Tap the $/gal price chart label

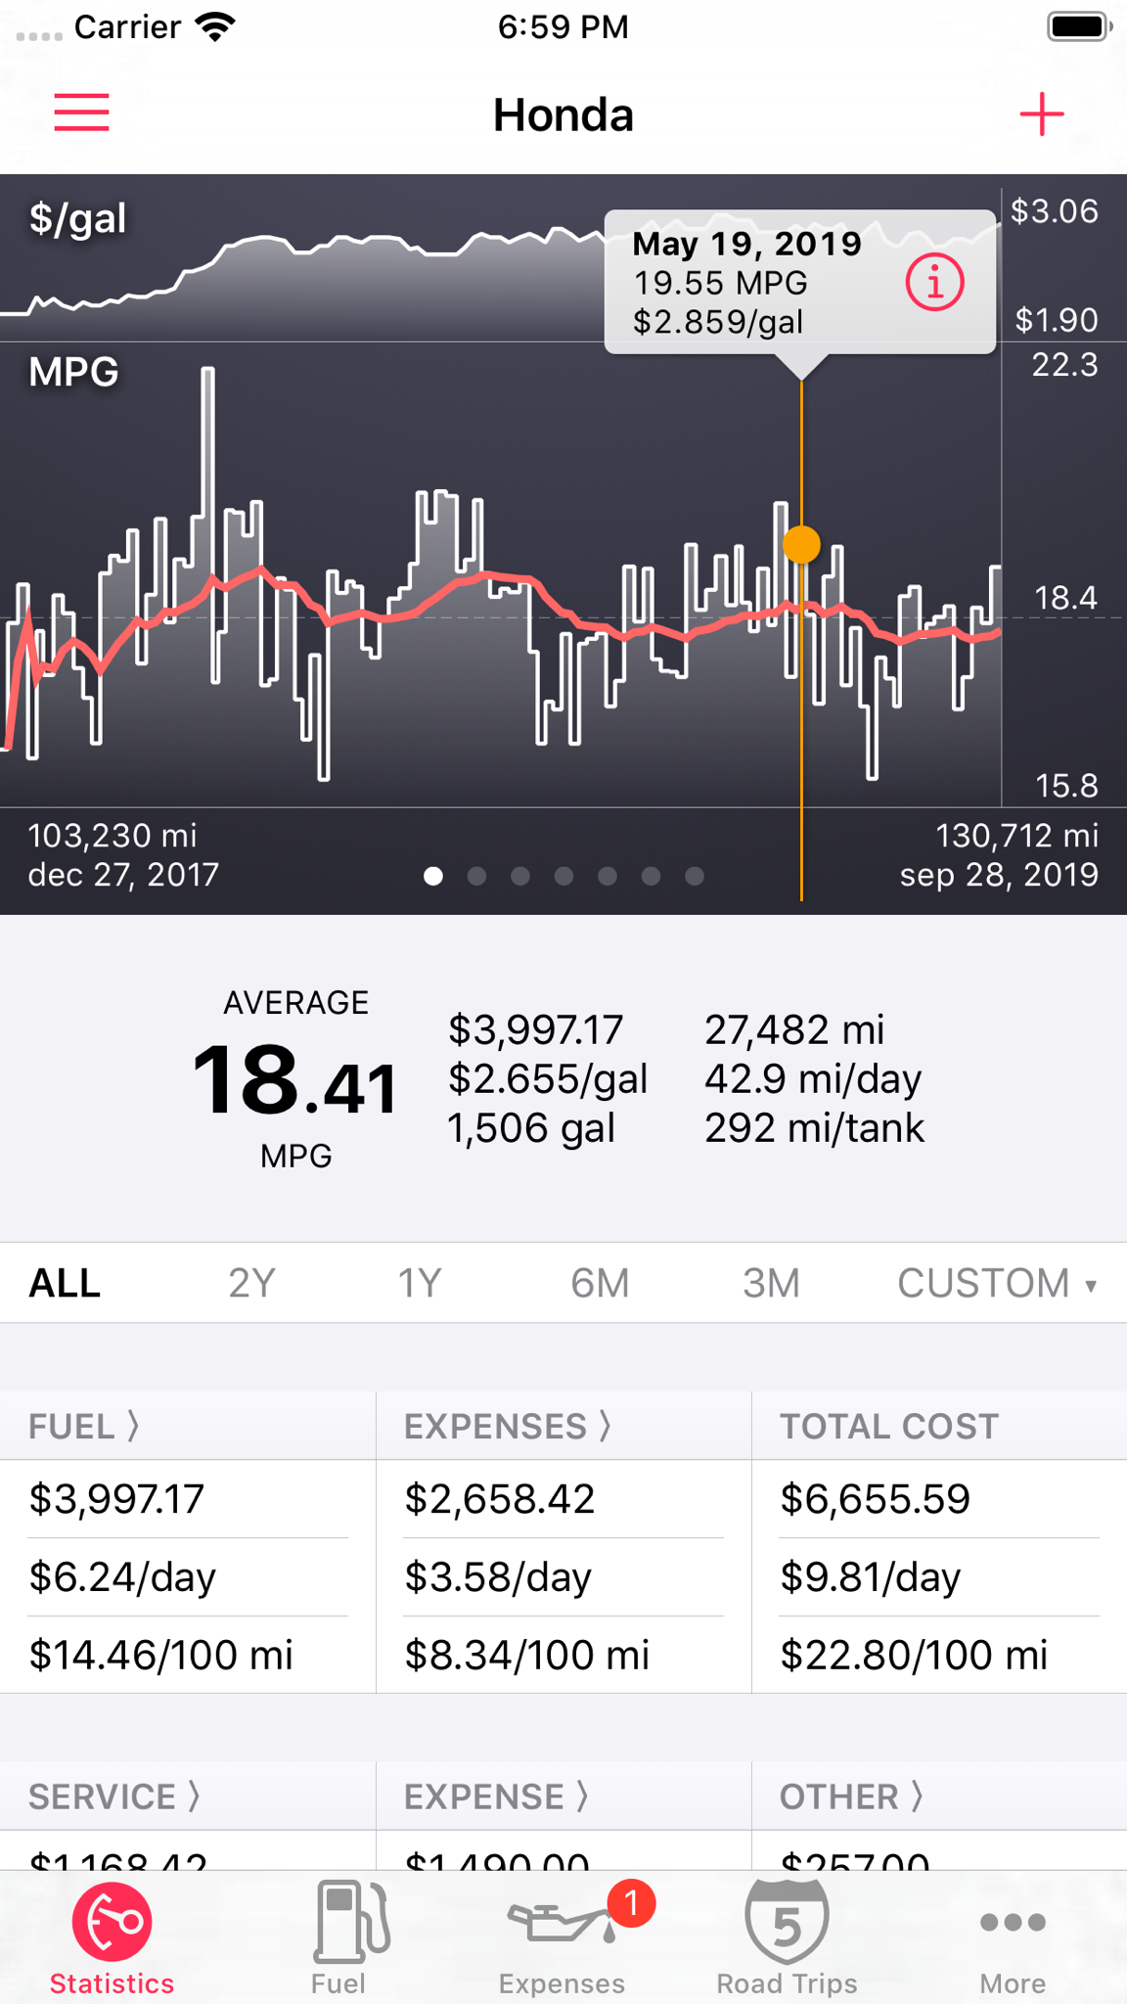click(77, 218)
